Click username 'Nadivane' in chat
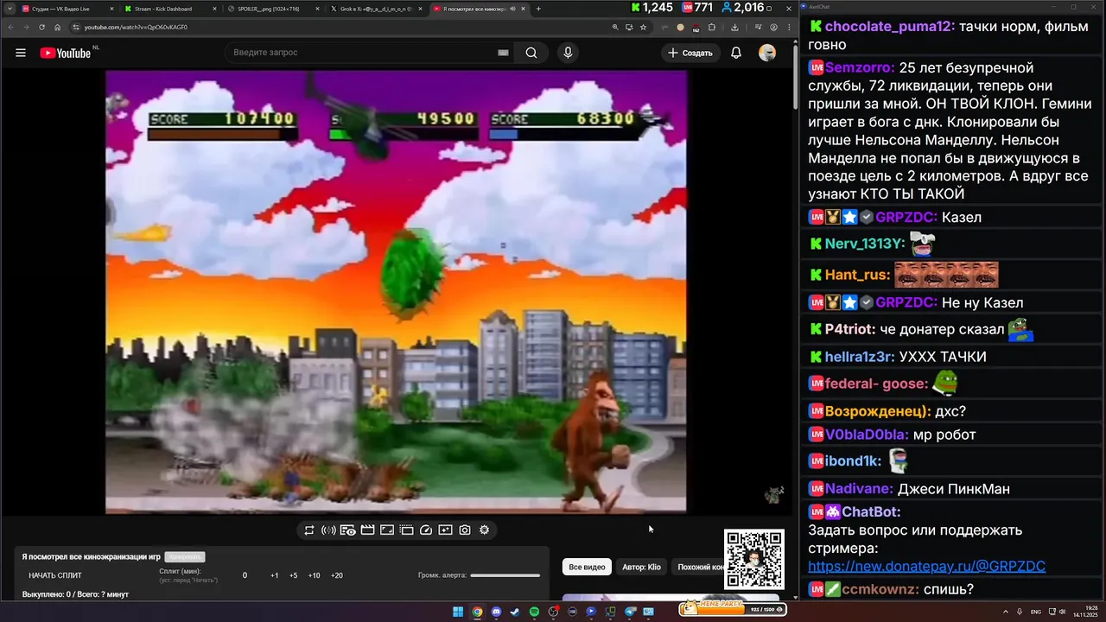The width and height of the screenshot is (1106, 622). [x=859, y=489]
